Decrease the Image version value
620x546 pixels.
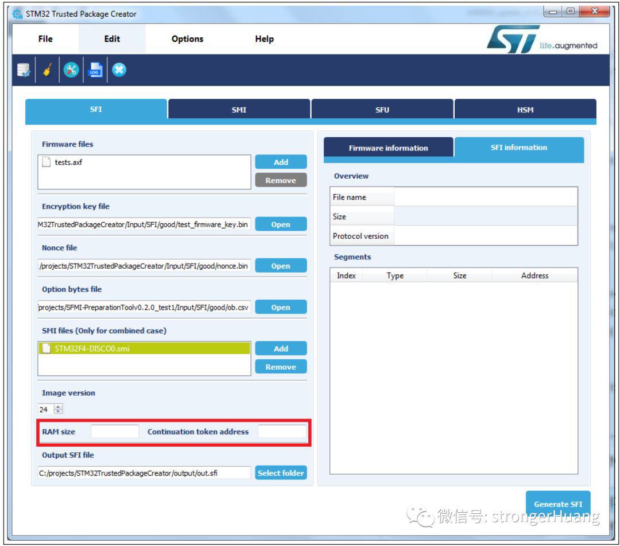58,412
